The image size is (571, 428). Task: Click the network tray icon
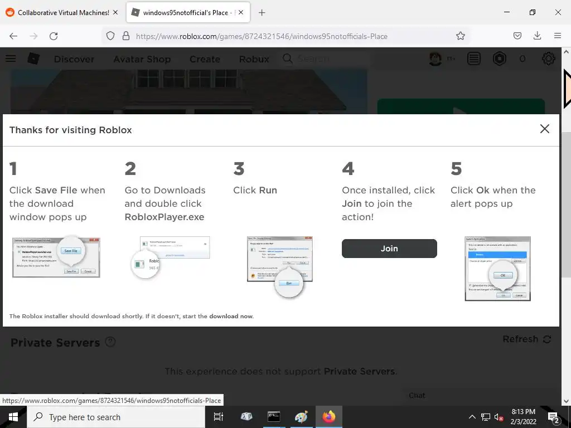486,417
